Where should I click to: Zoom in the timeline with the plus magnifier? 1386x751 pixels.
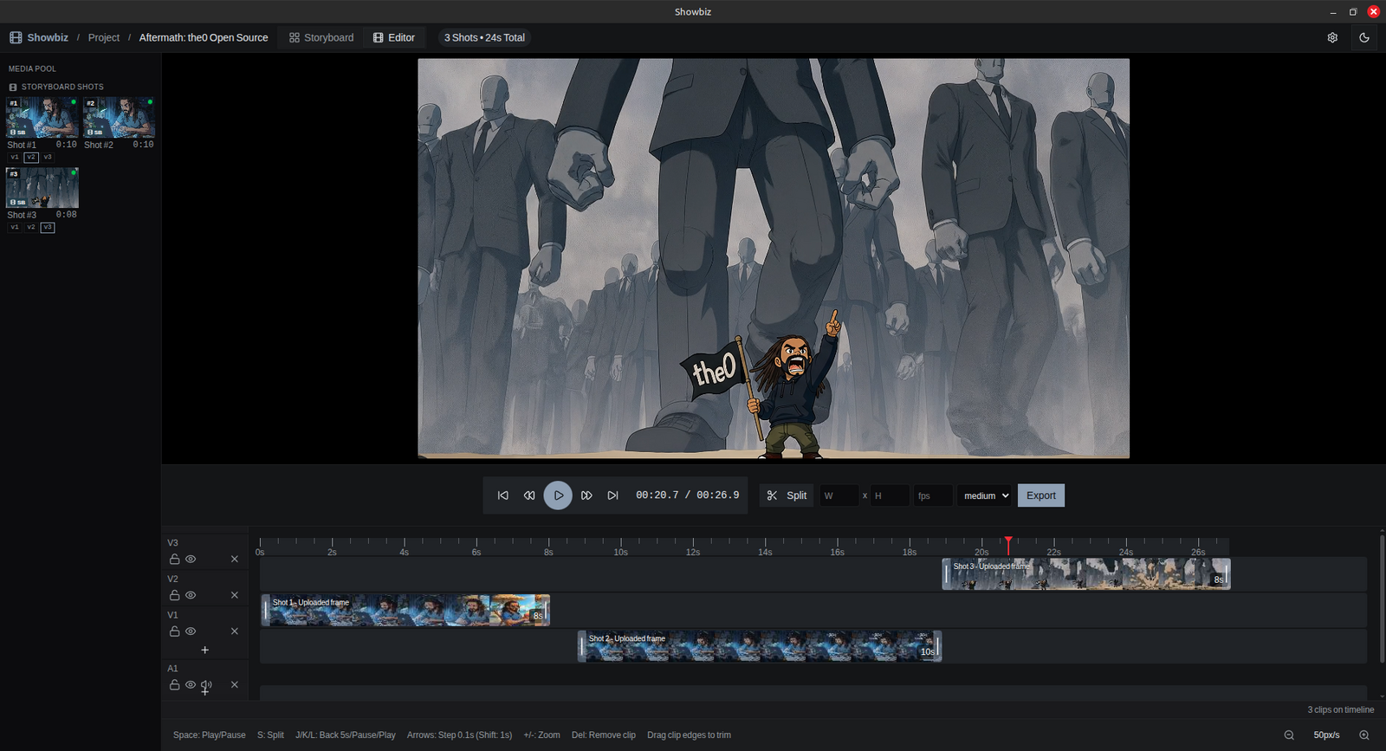1364,735
